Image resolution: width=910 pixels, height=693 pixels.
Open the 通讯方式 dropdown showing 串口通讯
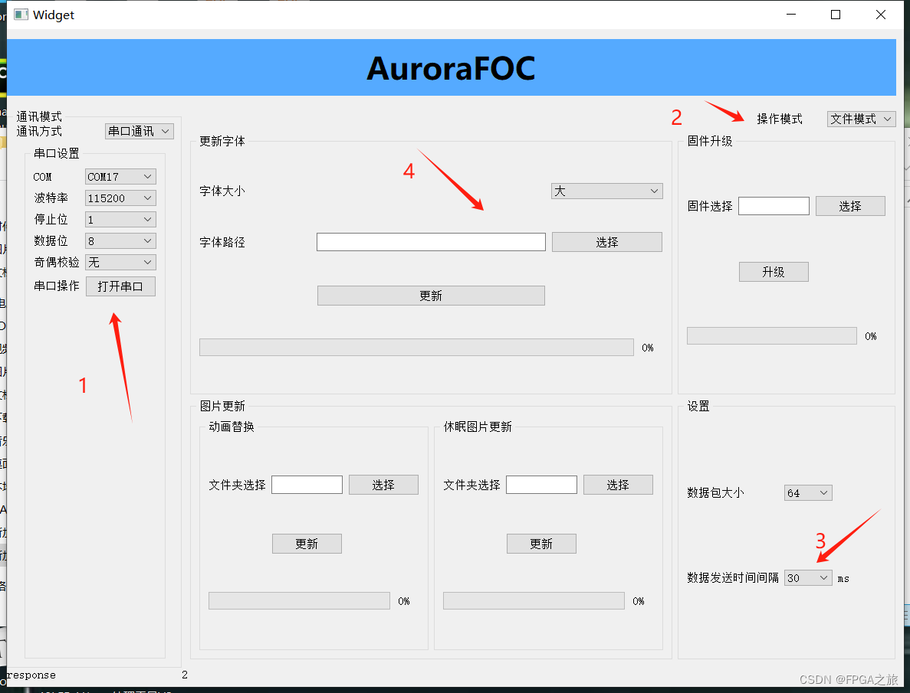[x=140, y=131]
